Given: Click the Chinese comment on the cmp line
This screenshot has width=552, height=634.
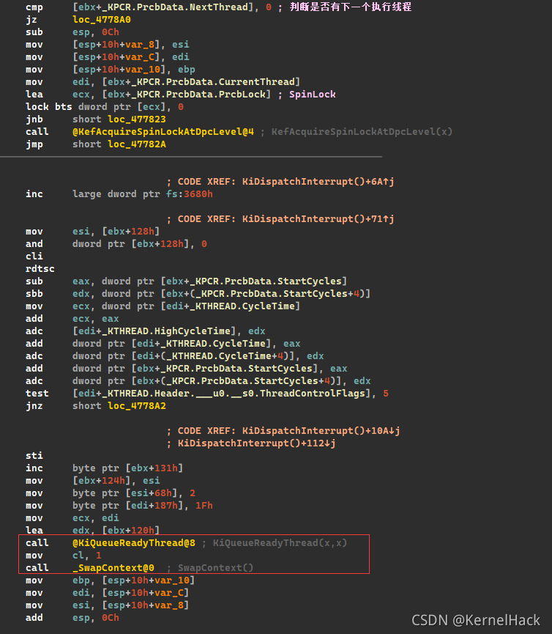Looking at the screenshot, I should point(351,7).
